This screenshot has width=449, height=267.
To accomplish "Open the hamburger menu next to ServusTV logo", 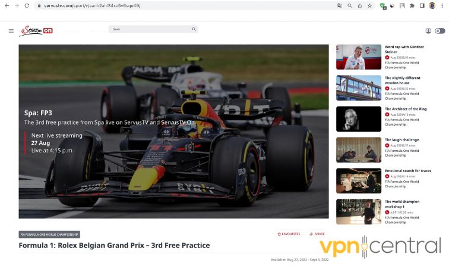I will click(x=11, y=31).
